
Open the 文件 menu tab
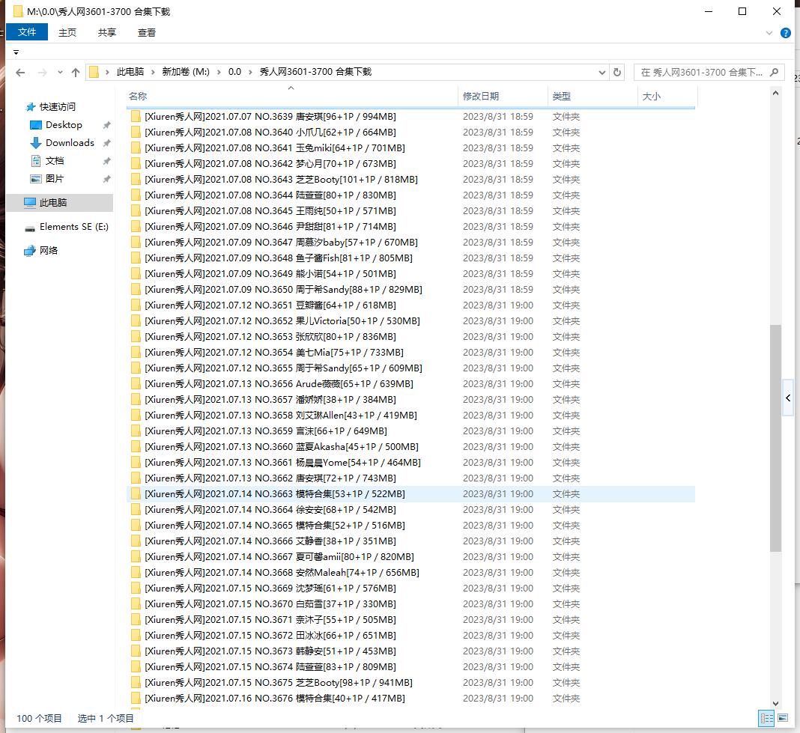[x=27, y=32]
